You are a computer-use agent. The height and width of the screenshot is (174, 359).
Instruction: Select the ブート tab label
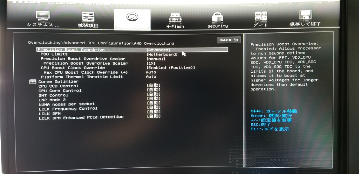click(261, 25)
